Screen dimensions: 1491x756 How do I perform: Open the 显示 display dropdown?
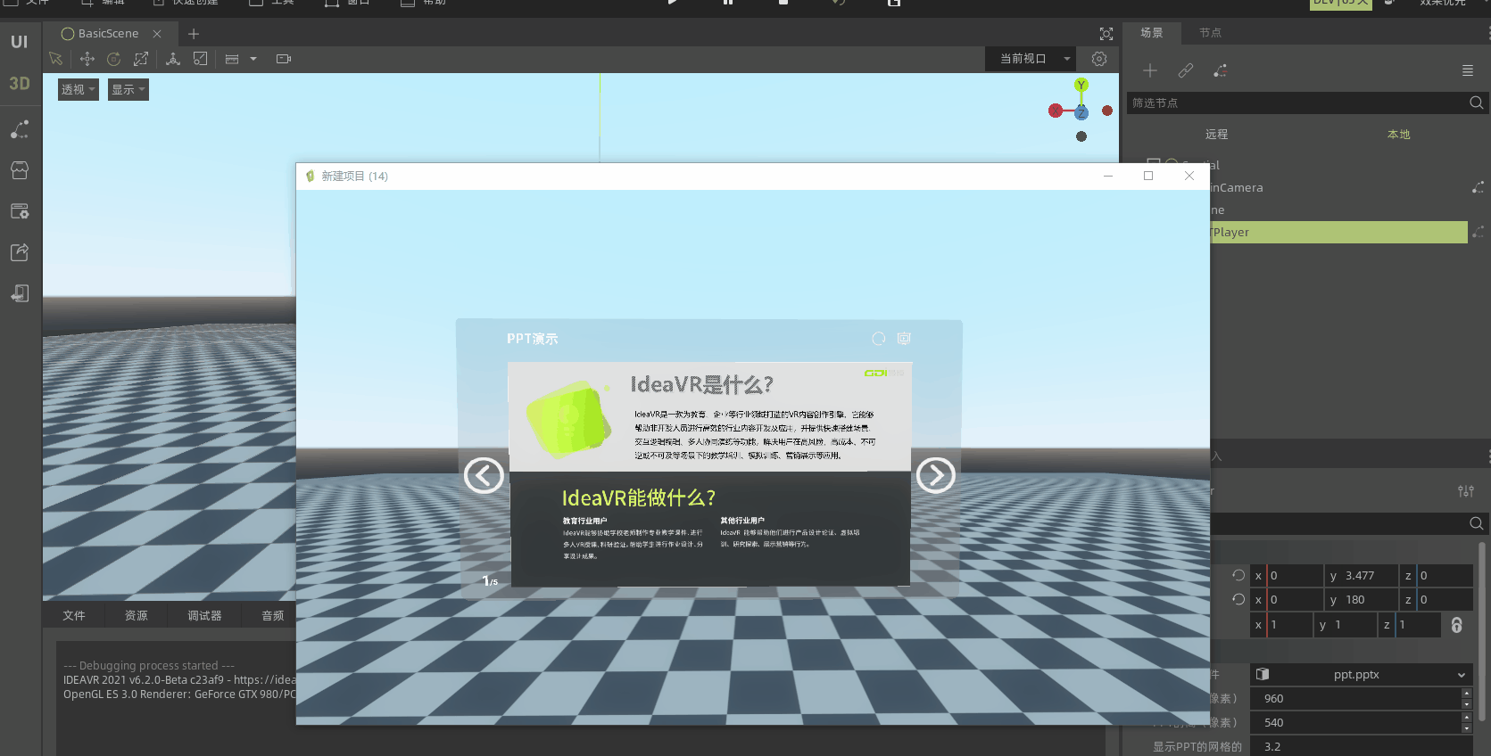coord(128,89)
